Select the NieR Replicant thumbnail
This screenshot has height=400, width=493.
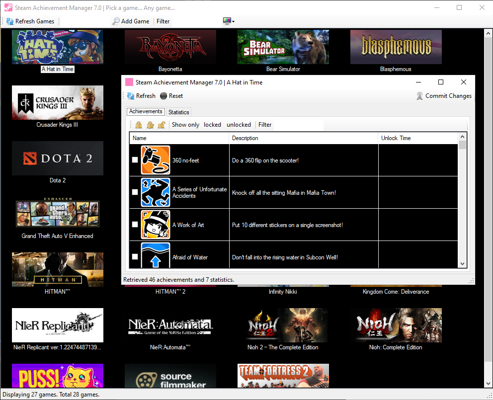[x=58, y=325]
